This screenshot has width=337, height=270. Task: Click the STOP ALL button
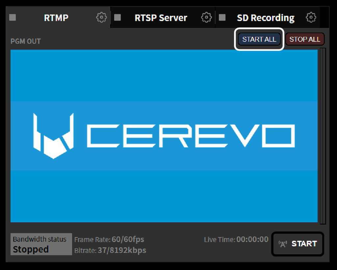pos(305,39)
